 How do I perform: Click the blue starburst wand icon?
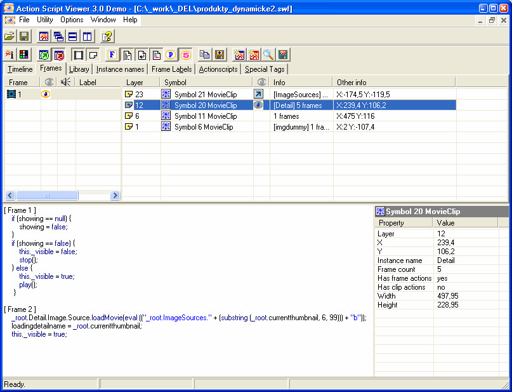[239, 55]
